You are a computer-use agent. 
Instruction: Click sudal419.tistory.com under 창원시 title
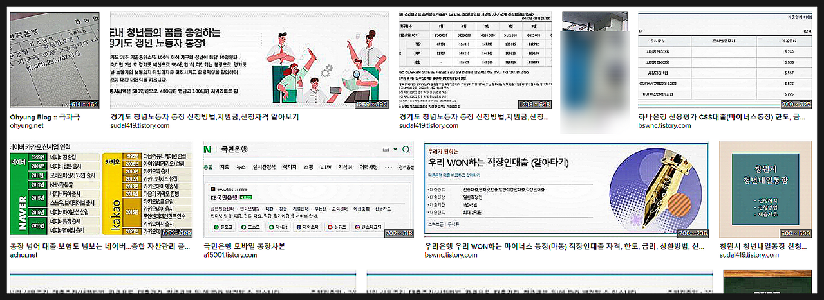click(x=749, y=255)
